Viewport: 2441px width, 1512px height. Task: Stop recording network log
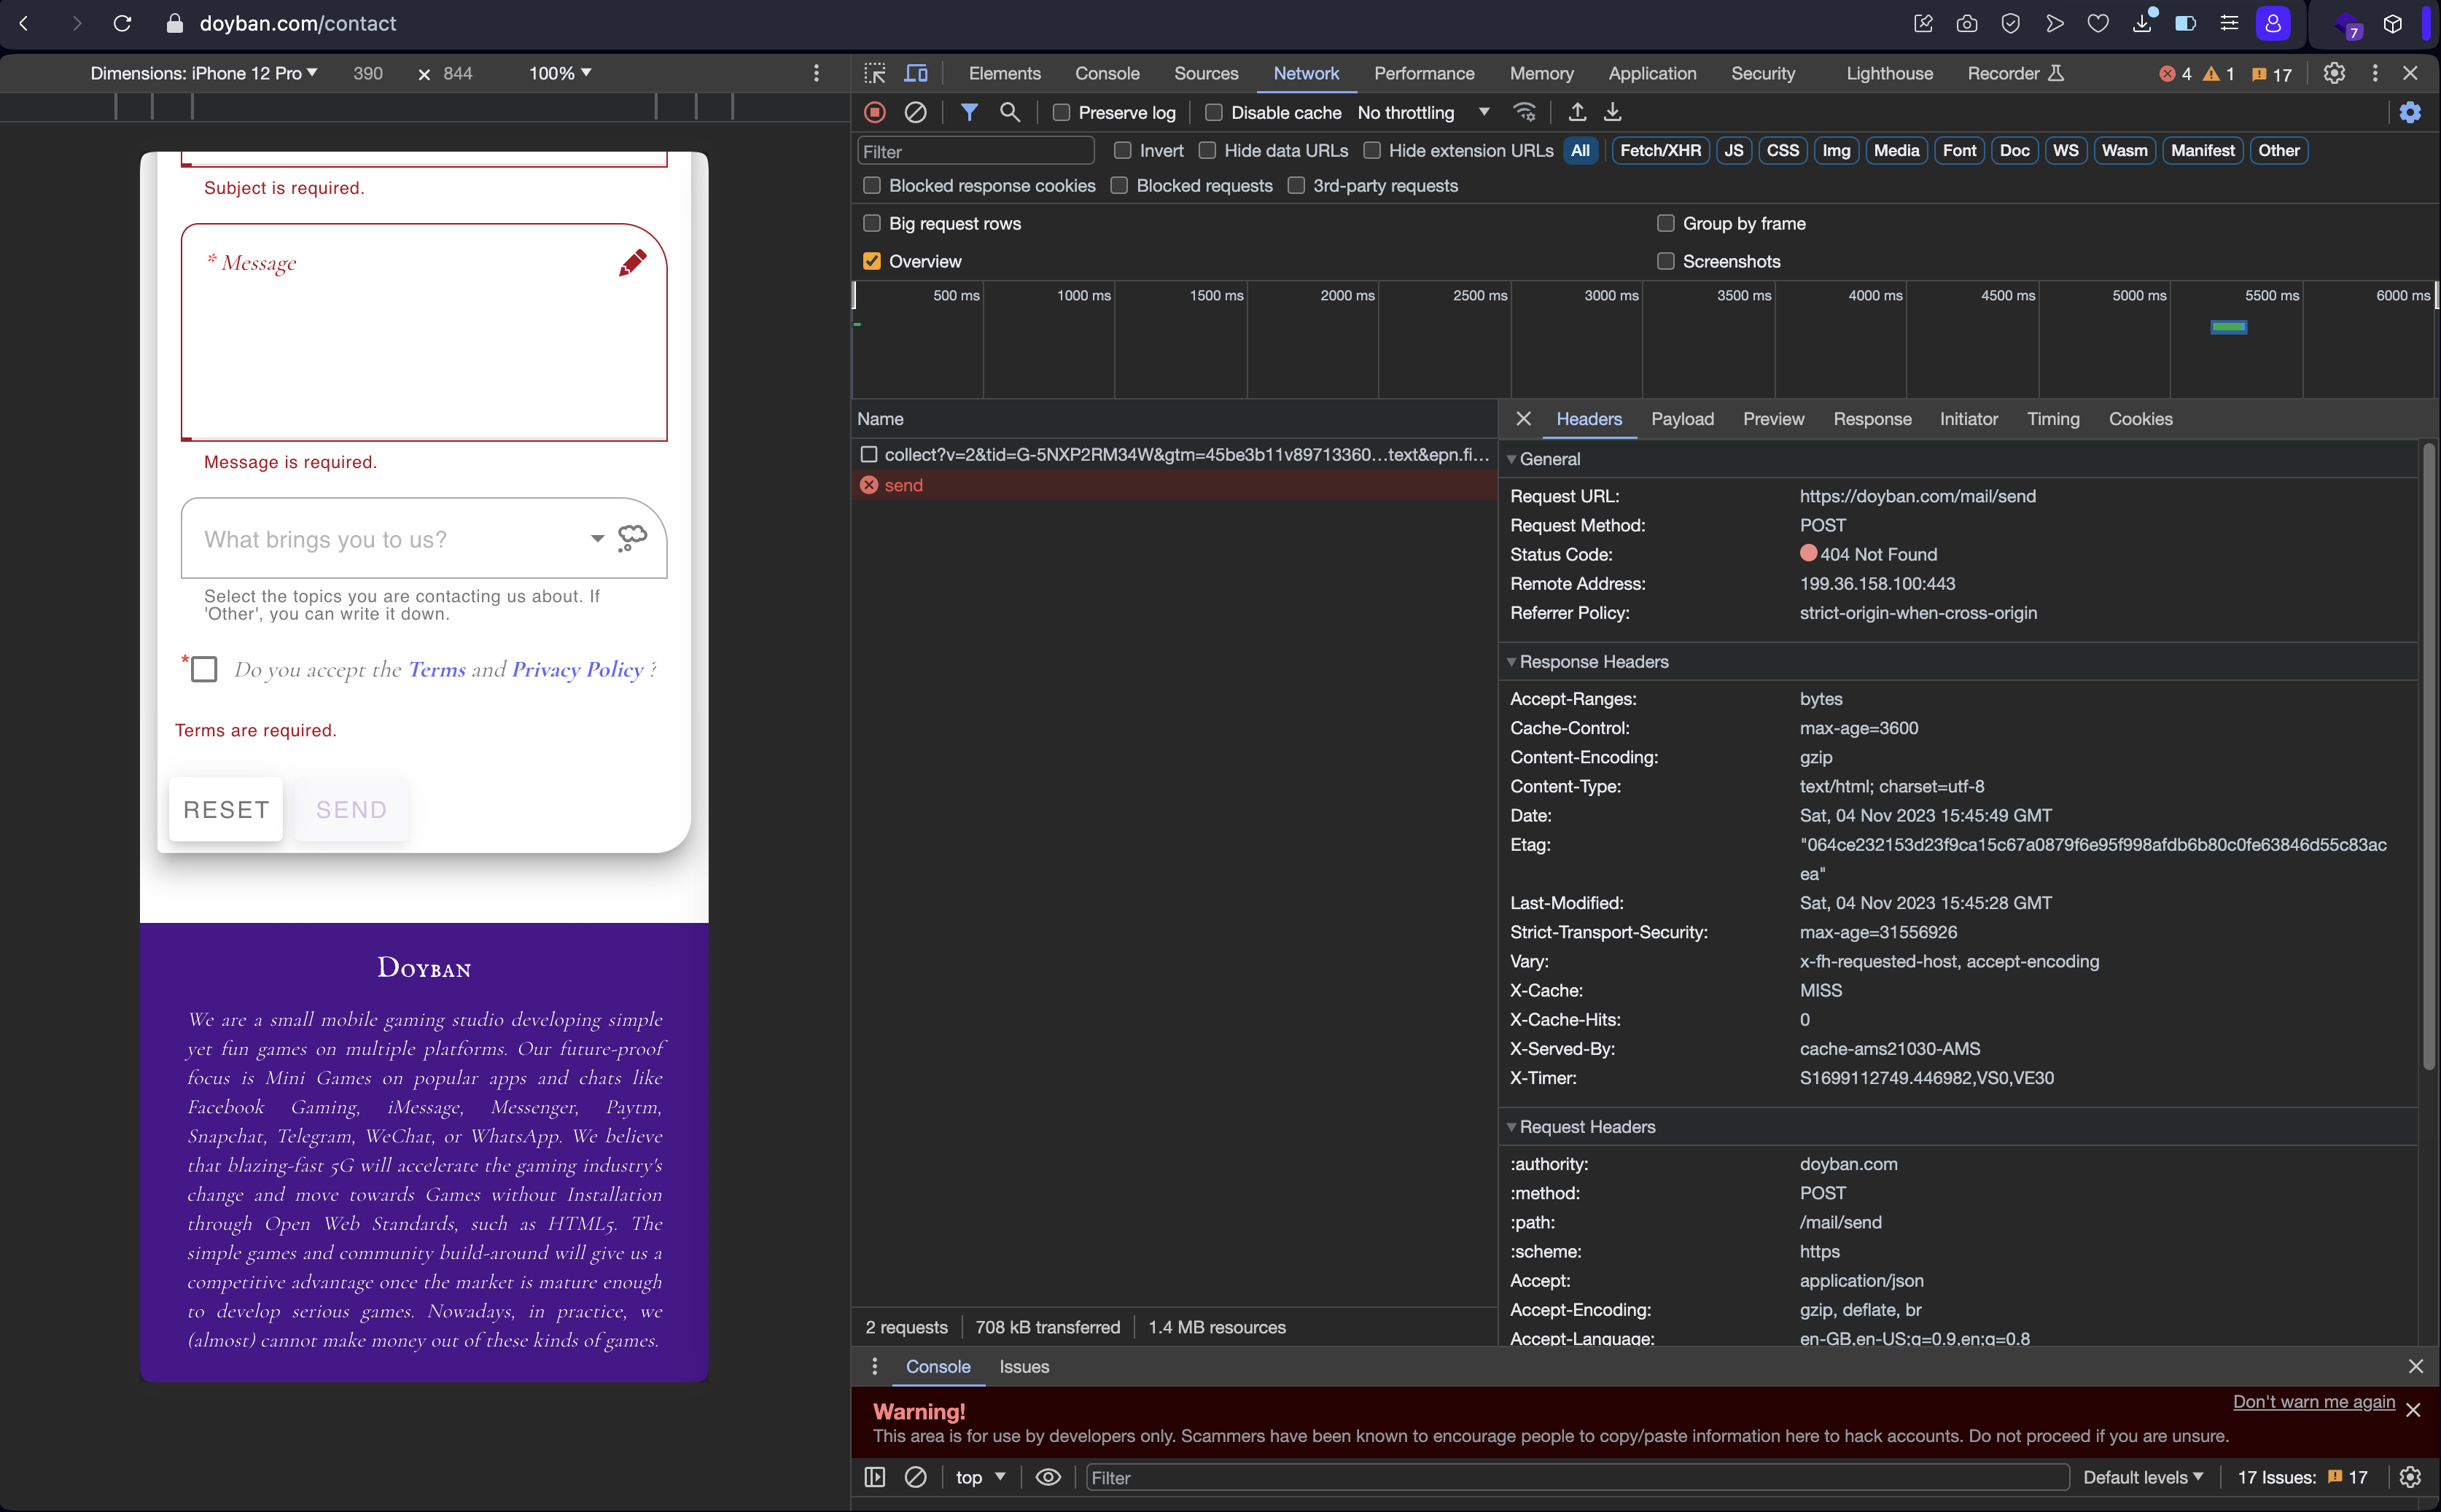pyautogui.click(x=873, y=112)
